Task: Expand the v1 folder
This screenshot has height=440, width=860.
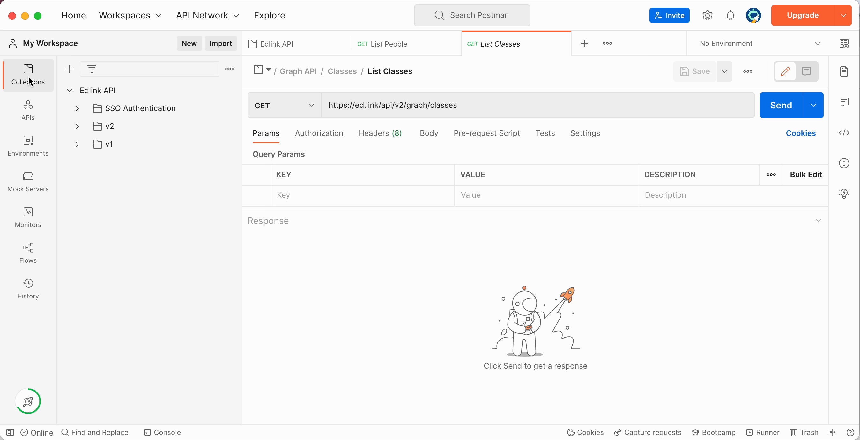Action: (x=77, y=144)
